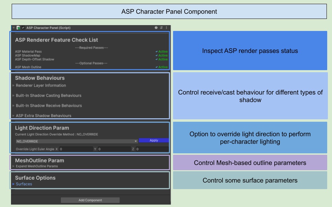Open the component three-dot context menu
Image resolution: width=332 pixels, height=207 pixels.
click(x=167, y=28)
